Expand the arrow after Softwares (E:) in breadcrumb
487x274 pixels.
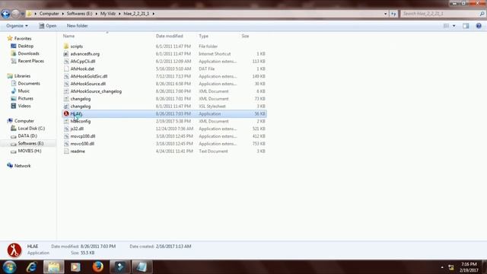[x=97, y=14]
